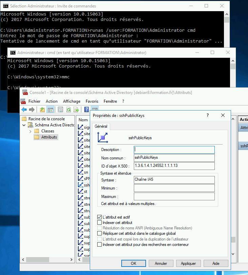The height and width of the screenshot is (275, 248).
Task: Select the 'stru' attribute icon in list
Action: pos(81,210)
